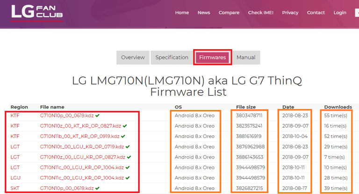Viewport: 359px width, 194px height.
Task: Select the 39 time(s) downloads cell
Action: pos(336,188)
